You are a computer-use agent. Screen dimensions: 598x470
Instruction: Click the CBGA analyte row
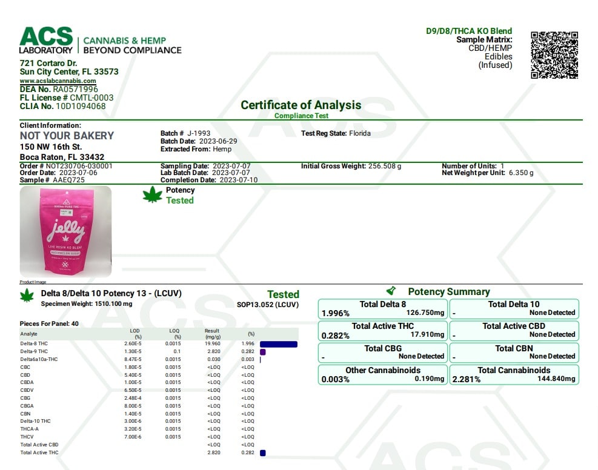pyautogui.click(x=159, y=406)
